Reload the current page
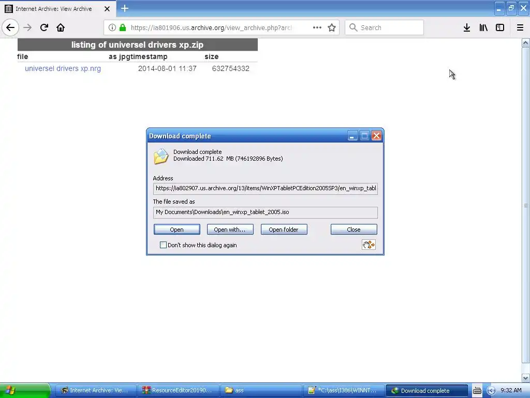The height and width of the screenshot is (398, 530). [44, 27]
